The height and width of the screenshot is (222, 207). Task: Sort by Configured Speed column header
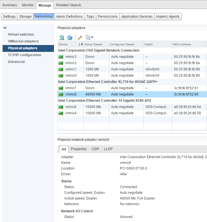[x=126, y=44]
